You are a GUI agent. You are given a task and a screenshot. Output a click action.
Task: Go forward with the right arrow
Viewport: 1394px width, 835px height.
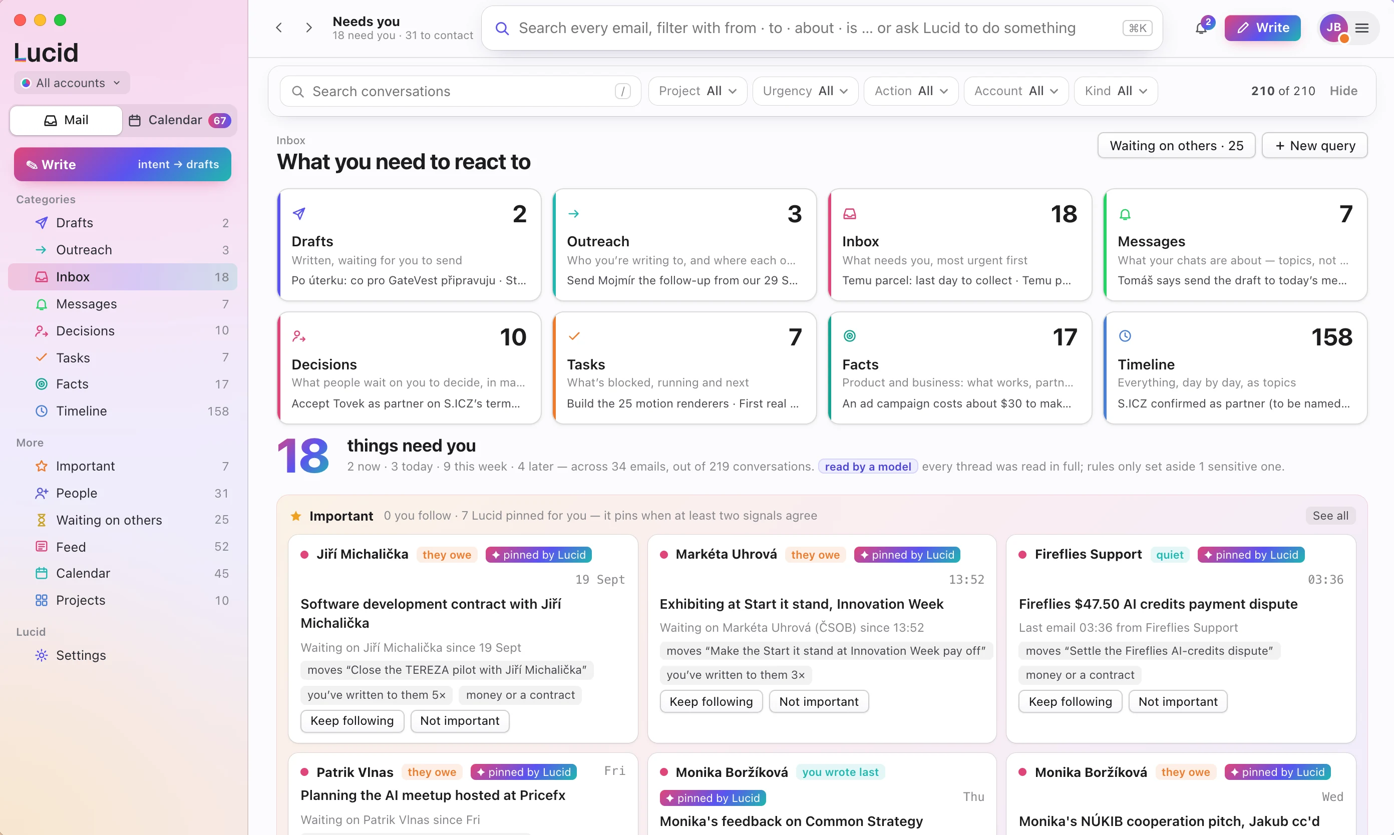pos(308,28)
